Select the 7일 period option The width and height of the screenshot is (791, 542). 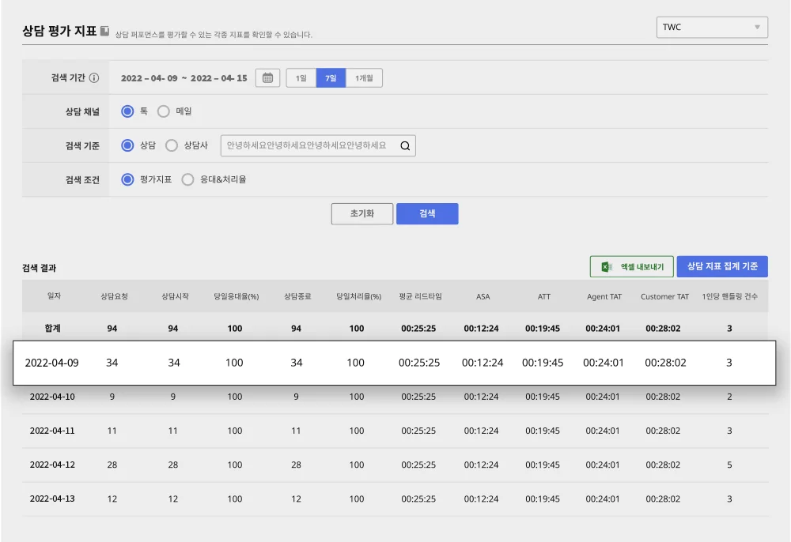pos(331,78)
